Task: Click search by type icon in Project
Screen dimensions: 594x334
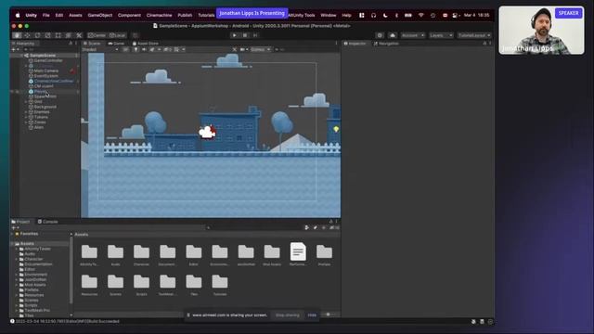Action: (x=307, y=227)
